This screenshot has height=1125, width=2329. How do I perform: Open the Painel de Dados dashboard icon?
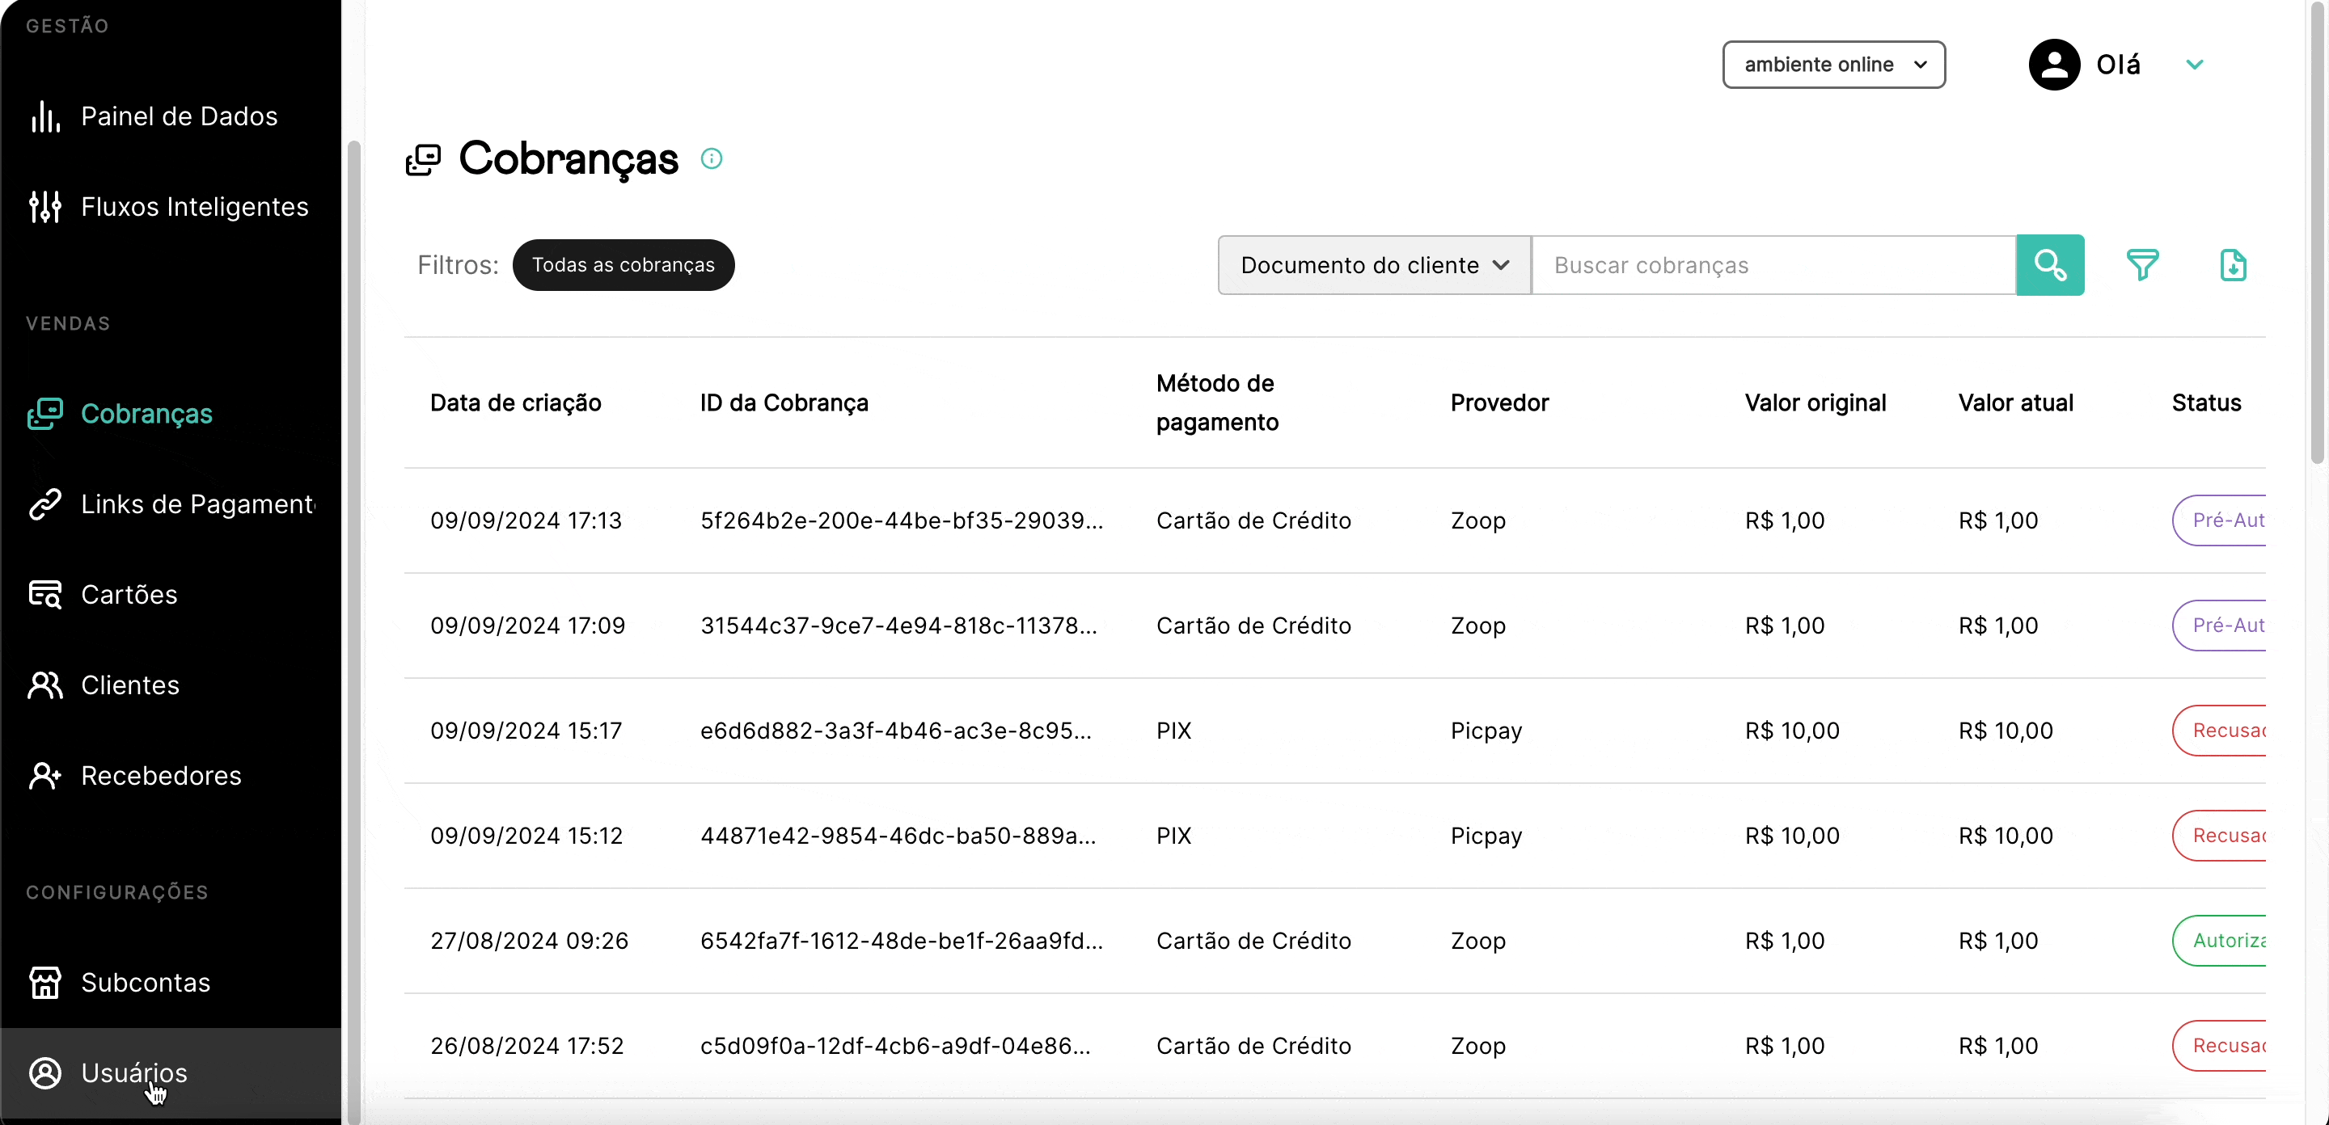(45, 116)
